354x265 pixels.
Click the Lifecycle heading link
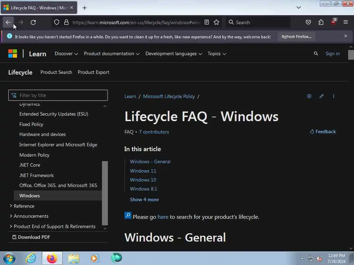[20, 72]
